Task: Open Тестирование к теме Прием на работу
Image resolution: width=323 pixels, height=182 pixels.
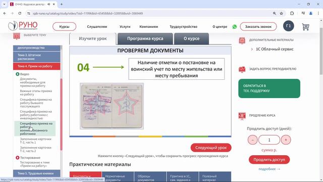Action: click(x=35, y=164)
